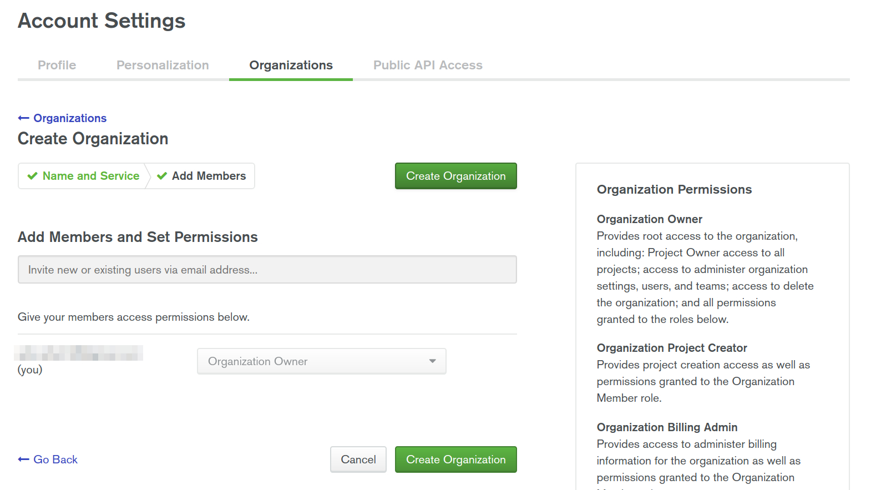Image resolution: width=876 pixels, height=490 pixels.
Task: Click the green checkmark next to Name and Service
Action: click(x=32, y=176)
